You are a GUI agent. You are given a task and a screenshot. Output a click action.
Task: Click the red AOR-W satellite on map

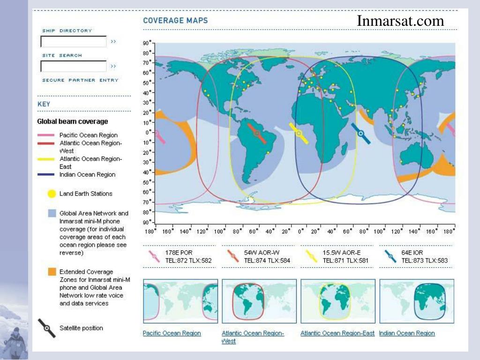[x=256, y=134]
